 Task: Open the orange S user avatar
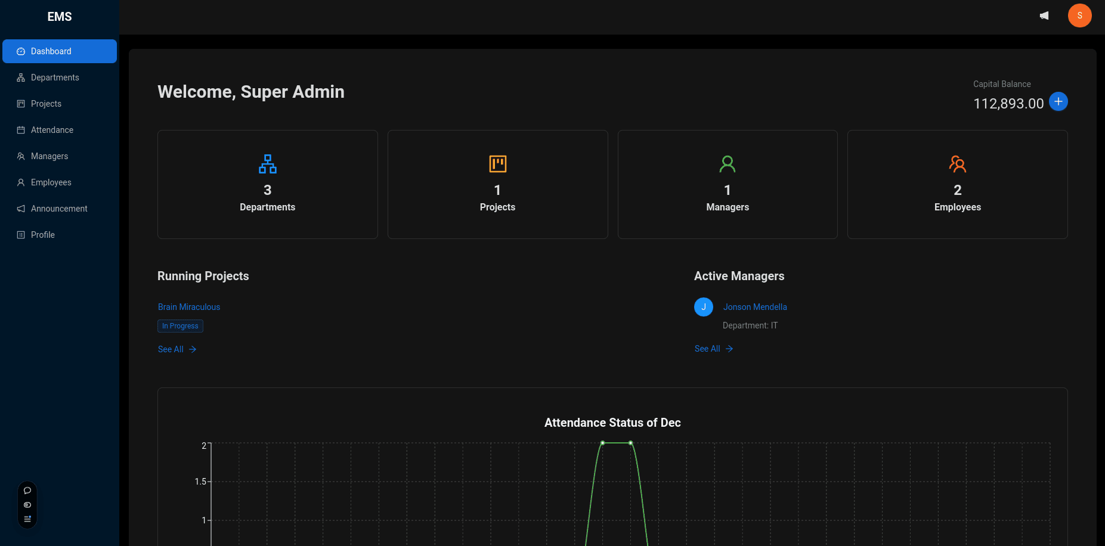[1080, 15]
